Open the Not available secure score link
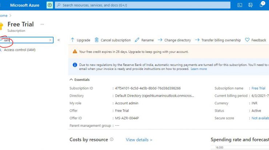The height and width of the screenshot is (150, 269). [x=260, y=118]
